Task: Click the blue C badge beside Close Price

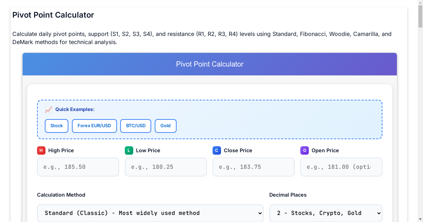Action: click(x=216, y=150)
